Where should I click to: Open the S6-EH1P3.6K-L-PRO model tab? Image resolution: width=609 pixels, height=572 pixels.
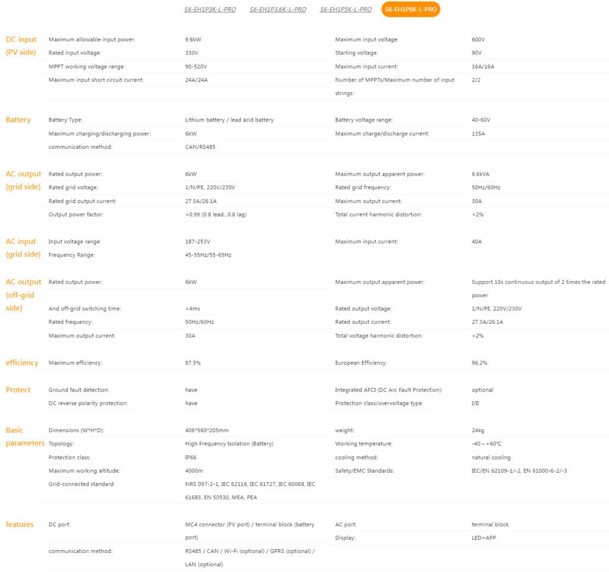pyautogui.click(x=278, y=10)
